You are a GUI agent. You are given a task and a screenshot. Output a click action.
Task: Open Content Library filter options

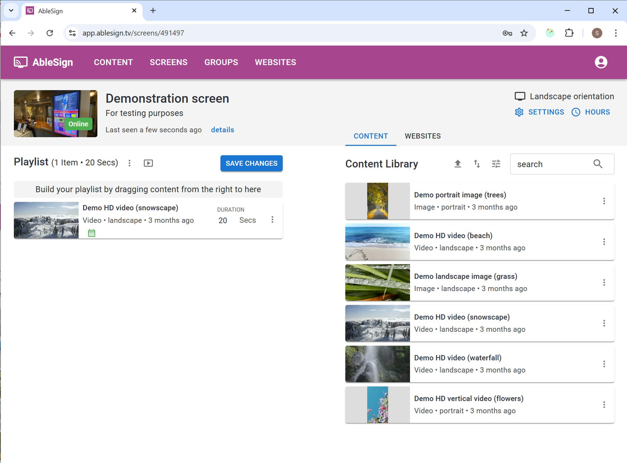click(x=496, y=164)
